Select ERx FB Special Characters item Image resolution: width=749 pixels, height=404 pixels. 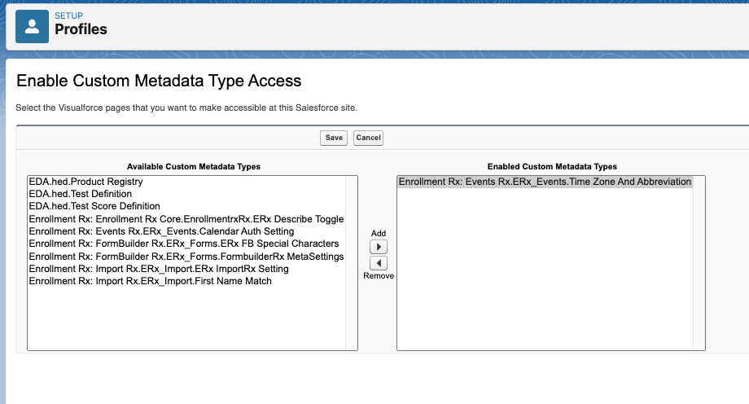tap(183, 244)
